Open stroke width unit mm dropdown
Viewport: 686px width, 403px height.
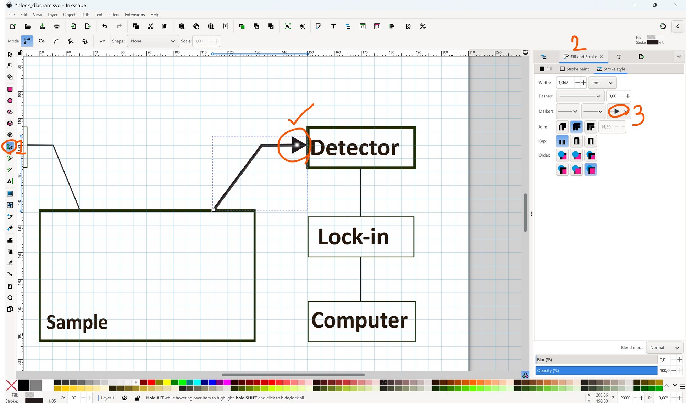602,83
